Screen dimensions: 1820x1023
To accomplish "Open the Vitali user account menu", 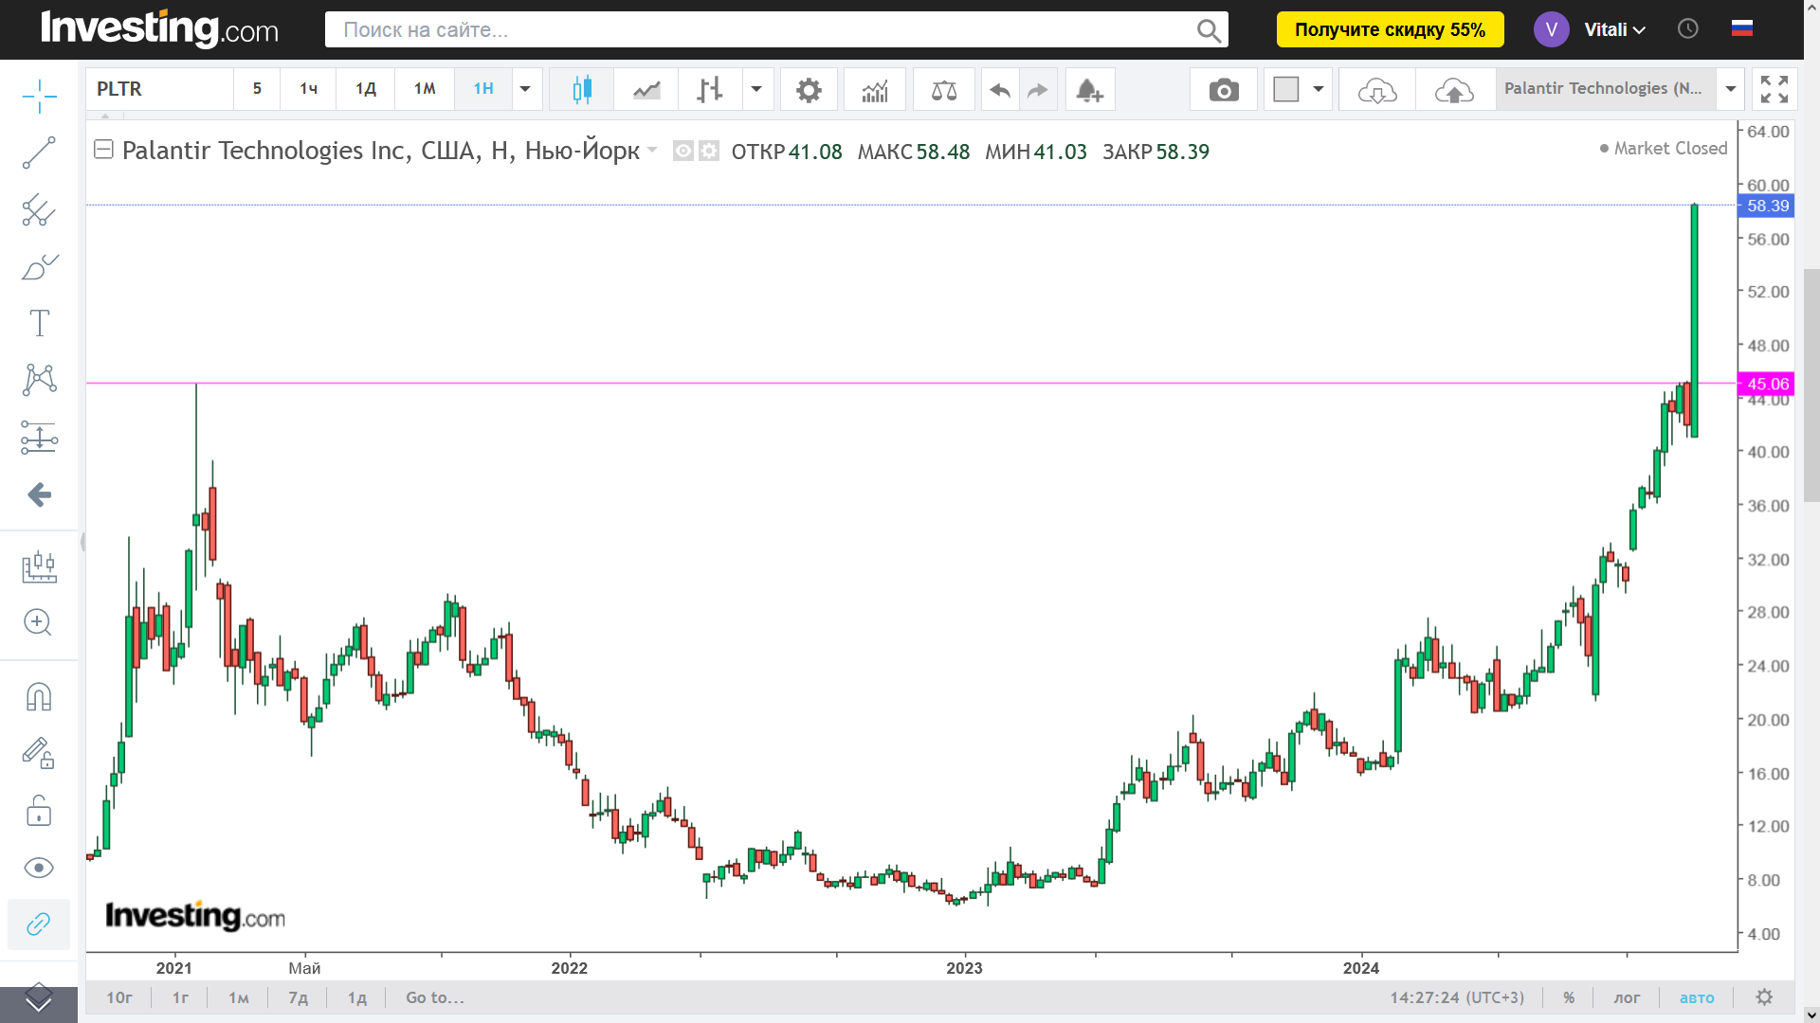I will pyautogui.click(x=1613, y=29).
